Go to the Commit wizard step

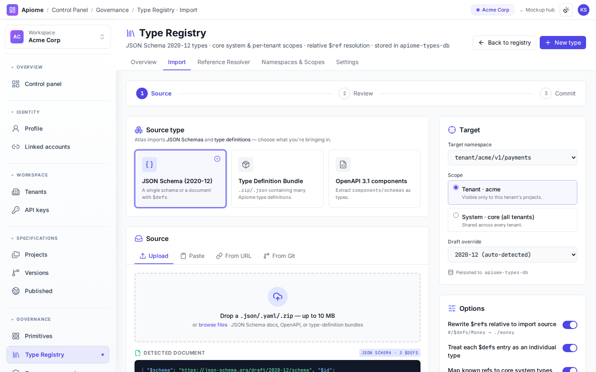point(558,93)
